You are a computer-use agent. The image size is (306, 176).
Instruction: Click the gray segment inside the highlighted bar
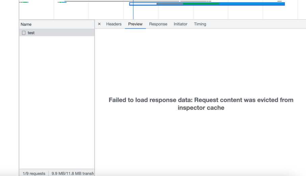[x=170, y=4]
